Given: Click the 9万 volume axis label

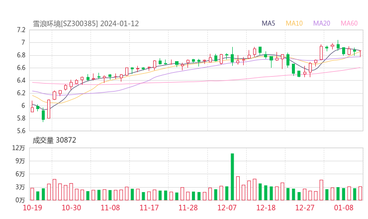Looking at the screenshot, I should (x=20, y=161).
